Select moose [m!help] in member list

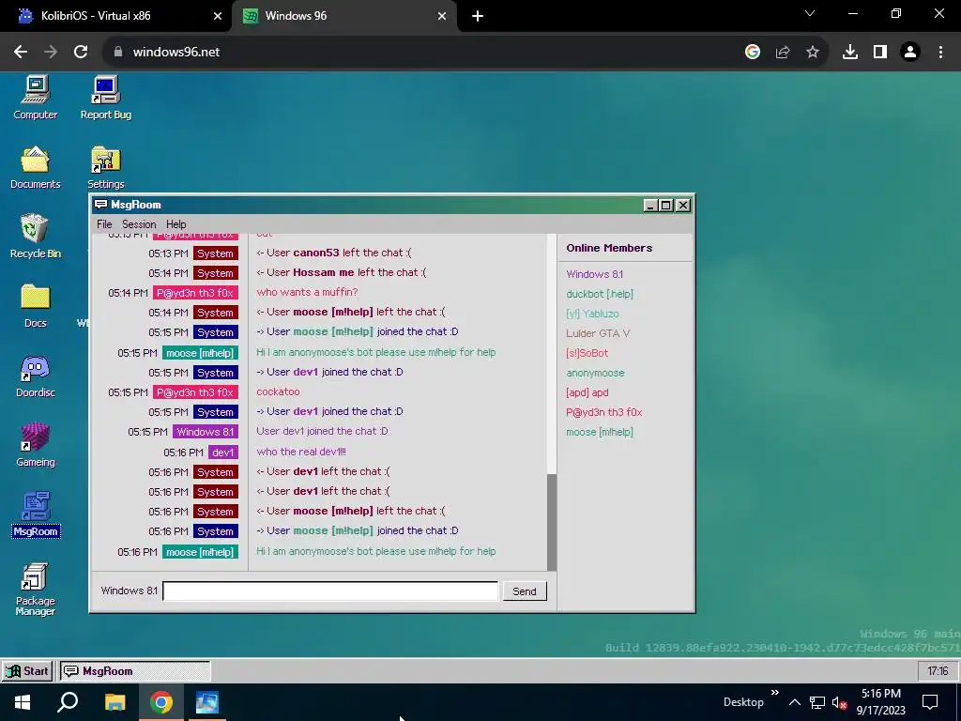tap(600, 432)
